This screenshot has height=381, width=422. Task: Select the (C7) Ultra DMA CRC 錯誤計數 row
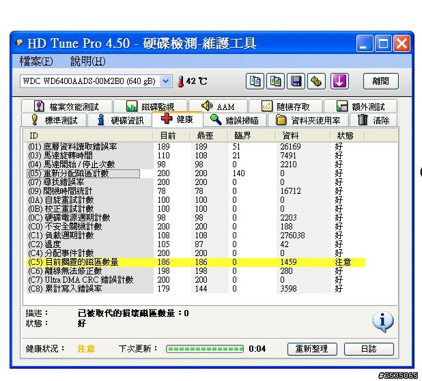[196, 280]
